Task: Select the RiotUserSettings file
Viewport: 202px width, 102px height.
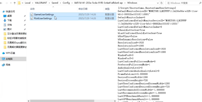Action: (43, 19)
